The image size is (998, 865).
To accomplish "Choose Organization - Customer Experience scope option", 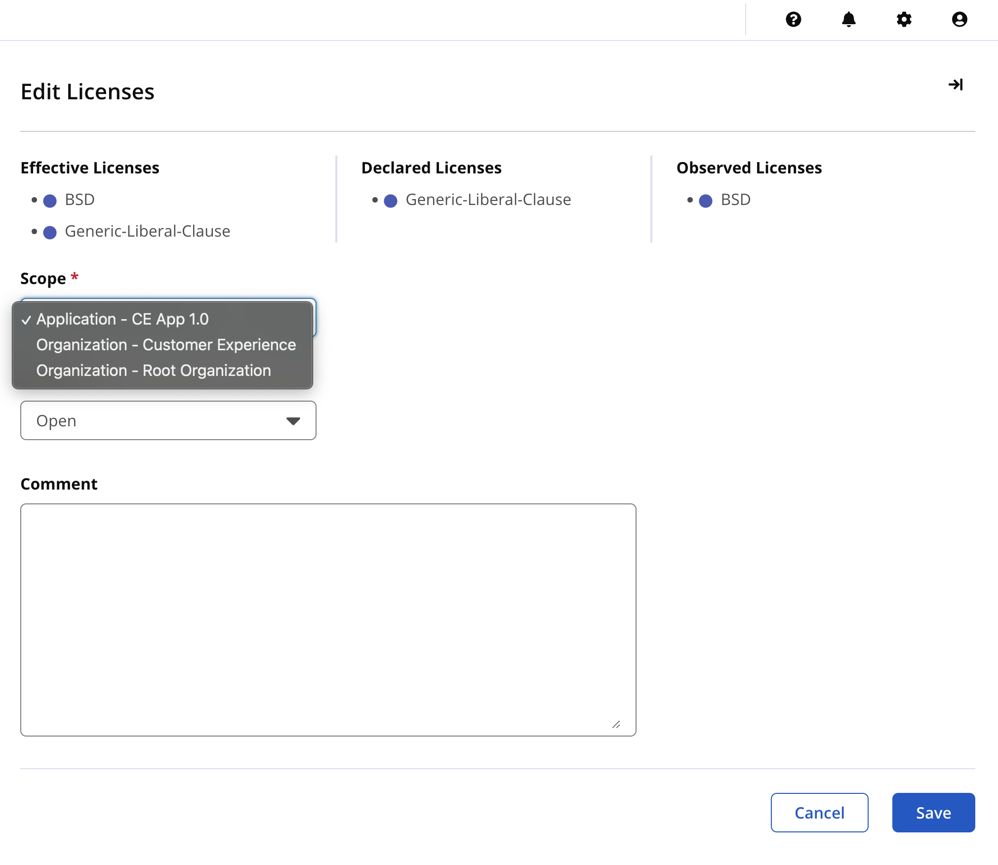I will (x=162, y=345).
